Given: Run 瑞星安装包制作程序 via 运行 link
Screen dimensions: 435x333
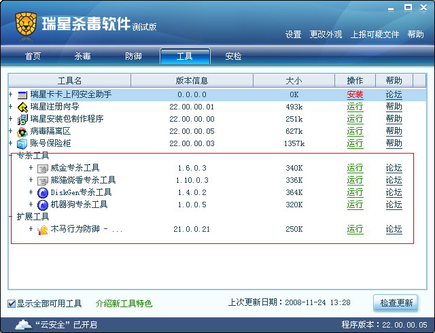Looking at the screenshot, I should (355, 119).
